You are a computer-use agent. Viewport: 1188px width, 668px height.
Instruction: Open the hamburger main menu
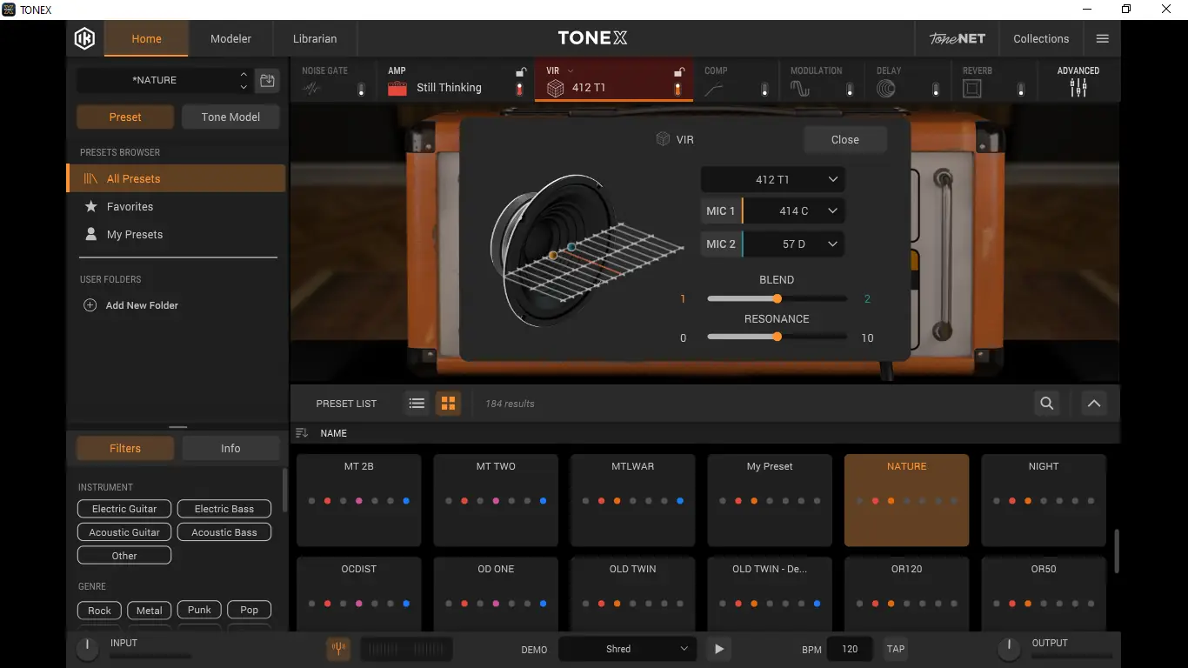pos(1103,38)
